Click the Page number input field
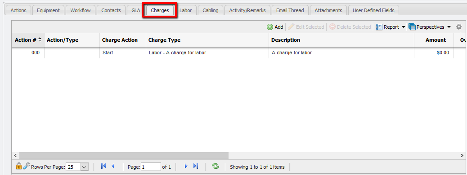 [x=151, y=167]
